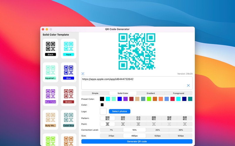Click the Select photos button
This screenshot has height=146, width=235.
tap(120, 111)
